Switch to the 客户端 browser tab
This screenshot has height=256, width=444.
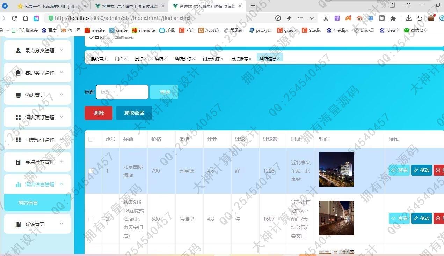tap(129, 6)
